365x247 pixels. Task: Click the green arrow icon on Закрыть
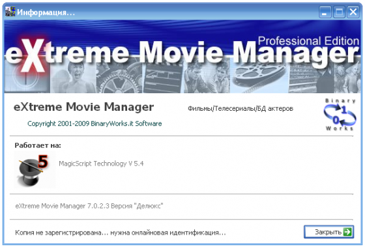347,232
